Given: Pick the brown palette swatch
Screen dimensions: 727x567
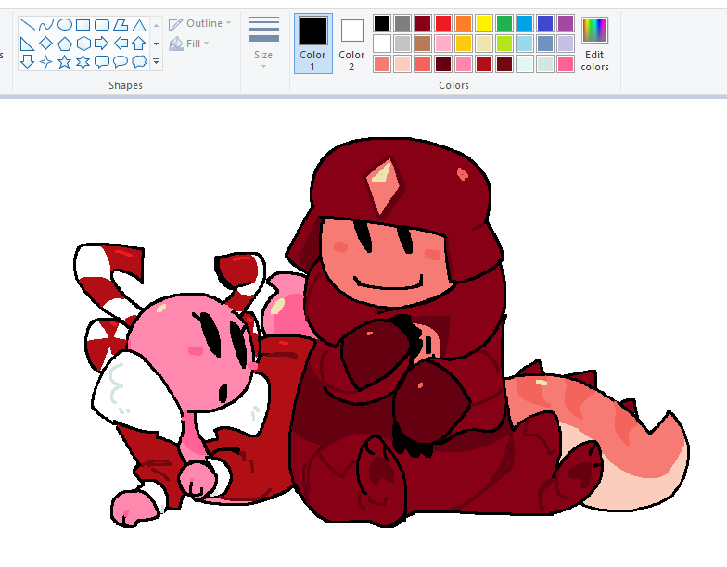Looking at the screenshot, I should click(x=423, y=44).
